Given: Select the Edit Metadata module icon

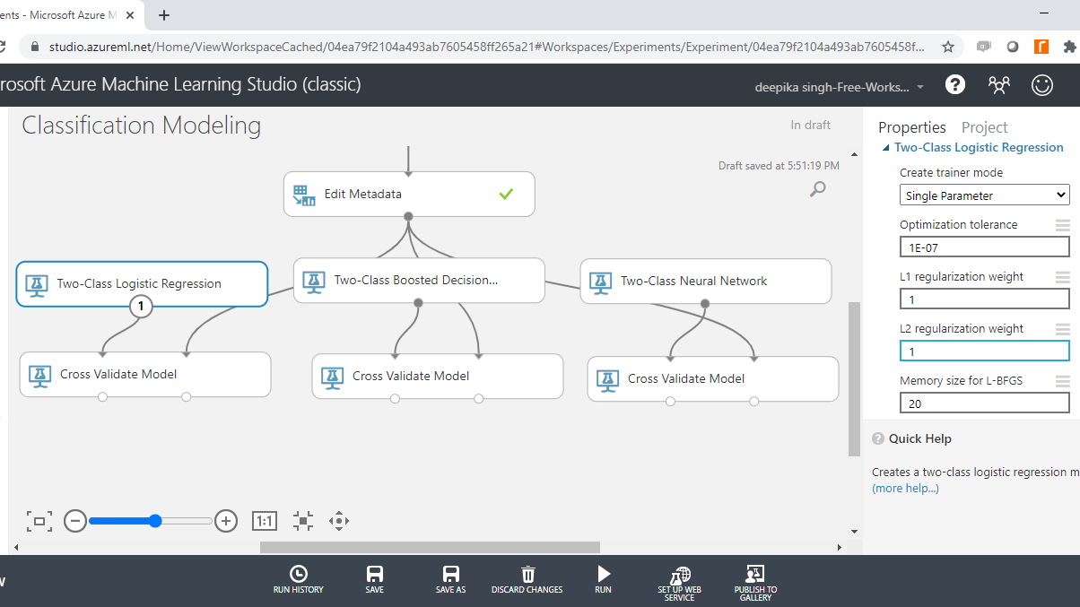Looking at the screenshot, I should point(304,195).
